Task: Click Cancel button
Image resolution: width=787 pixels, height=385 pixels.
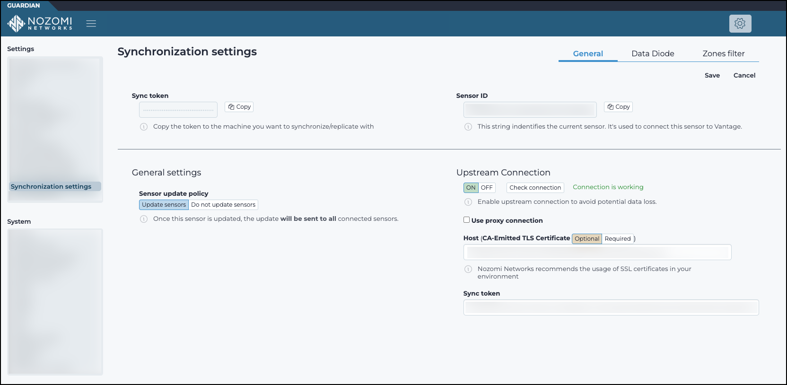Action: pos(744,75)
